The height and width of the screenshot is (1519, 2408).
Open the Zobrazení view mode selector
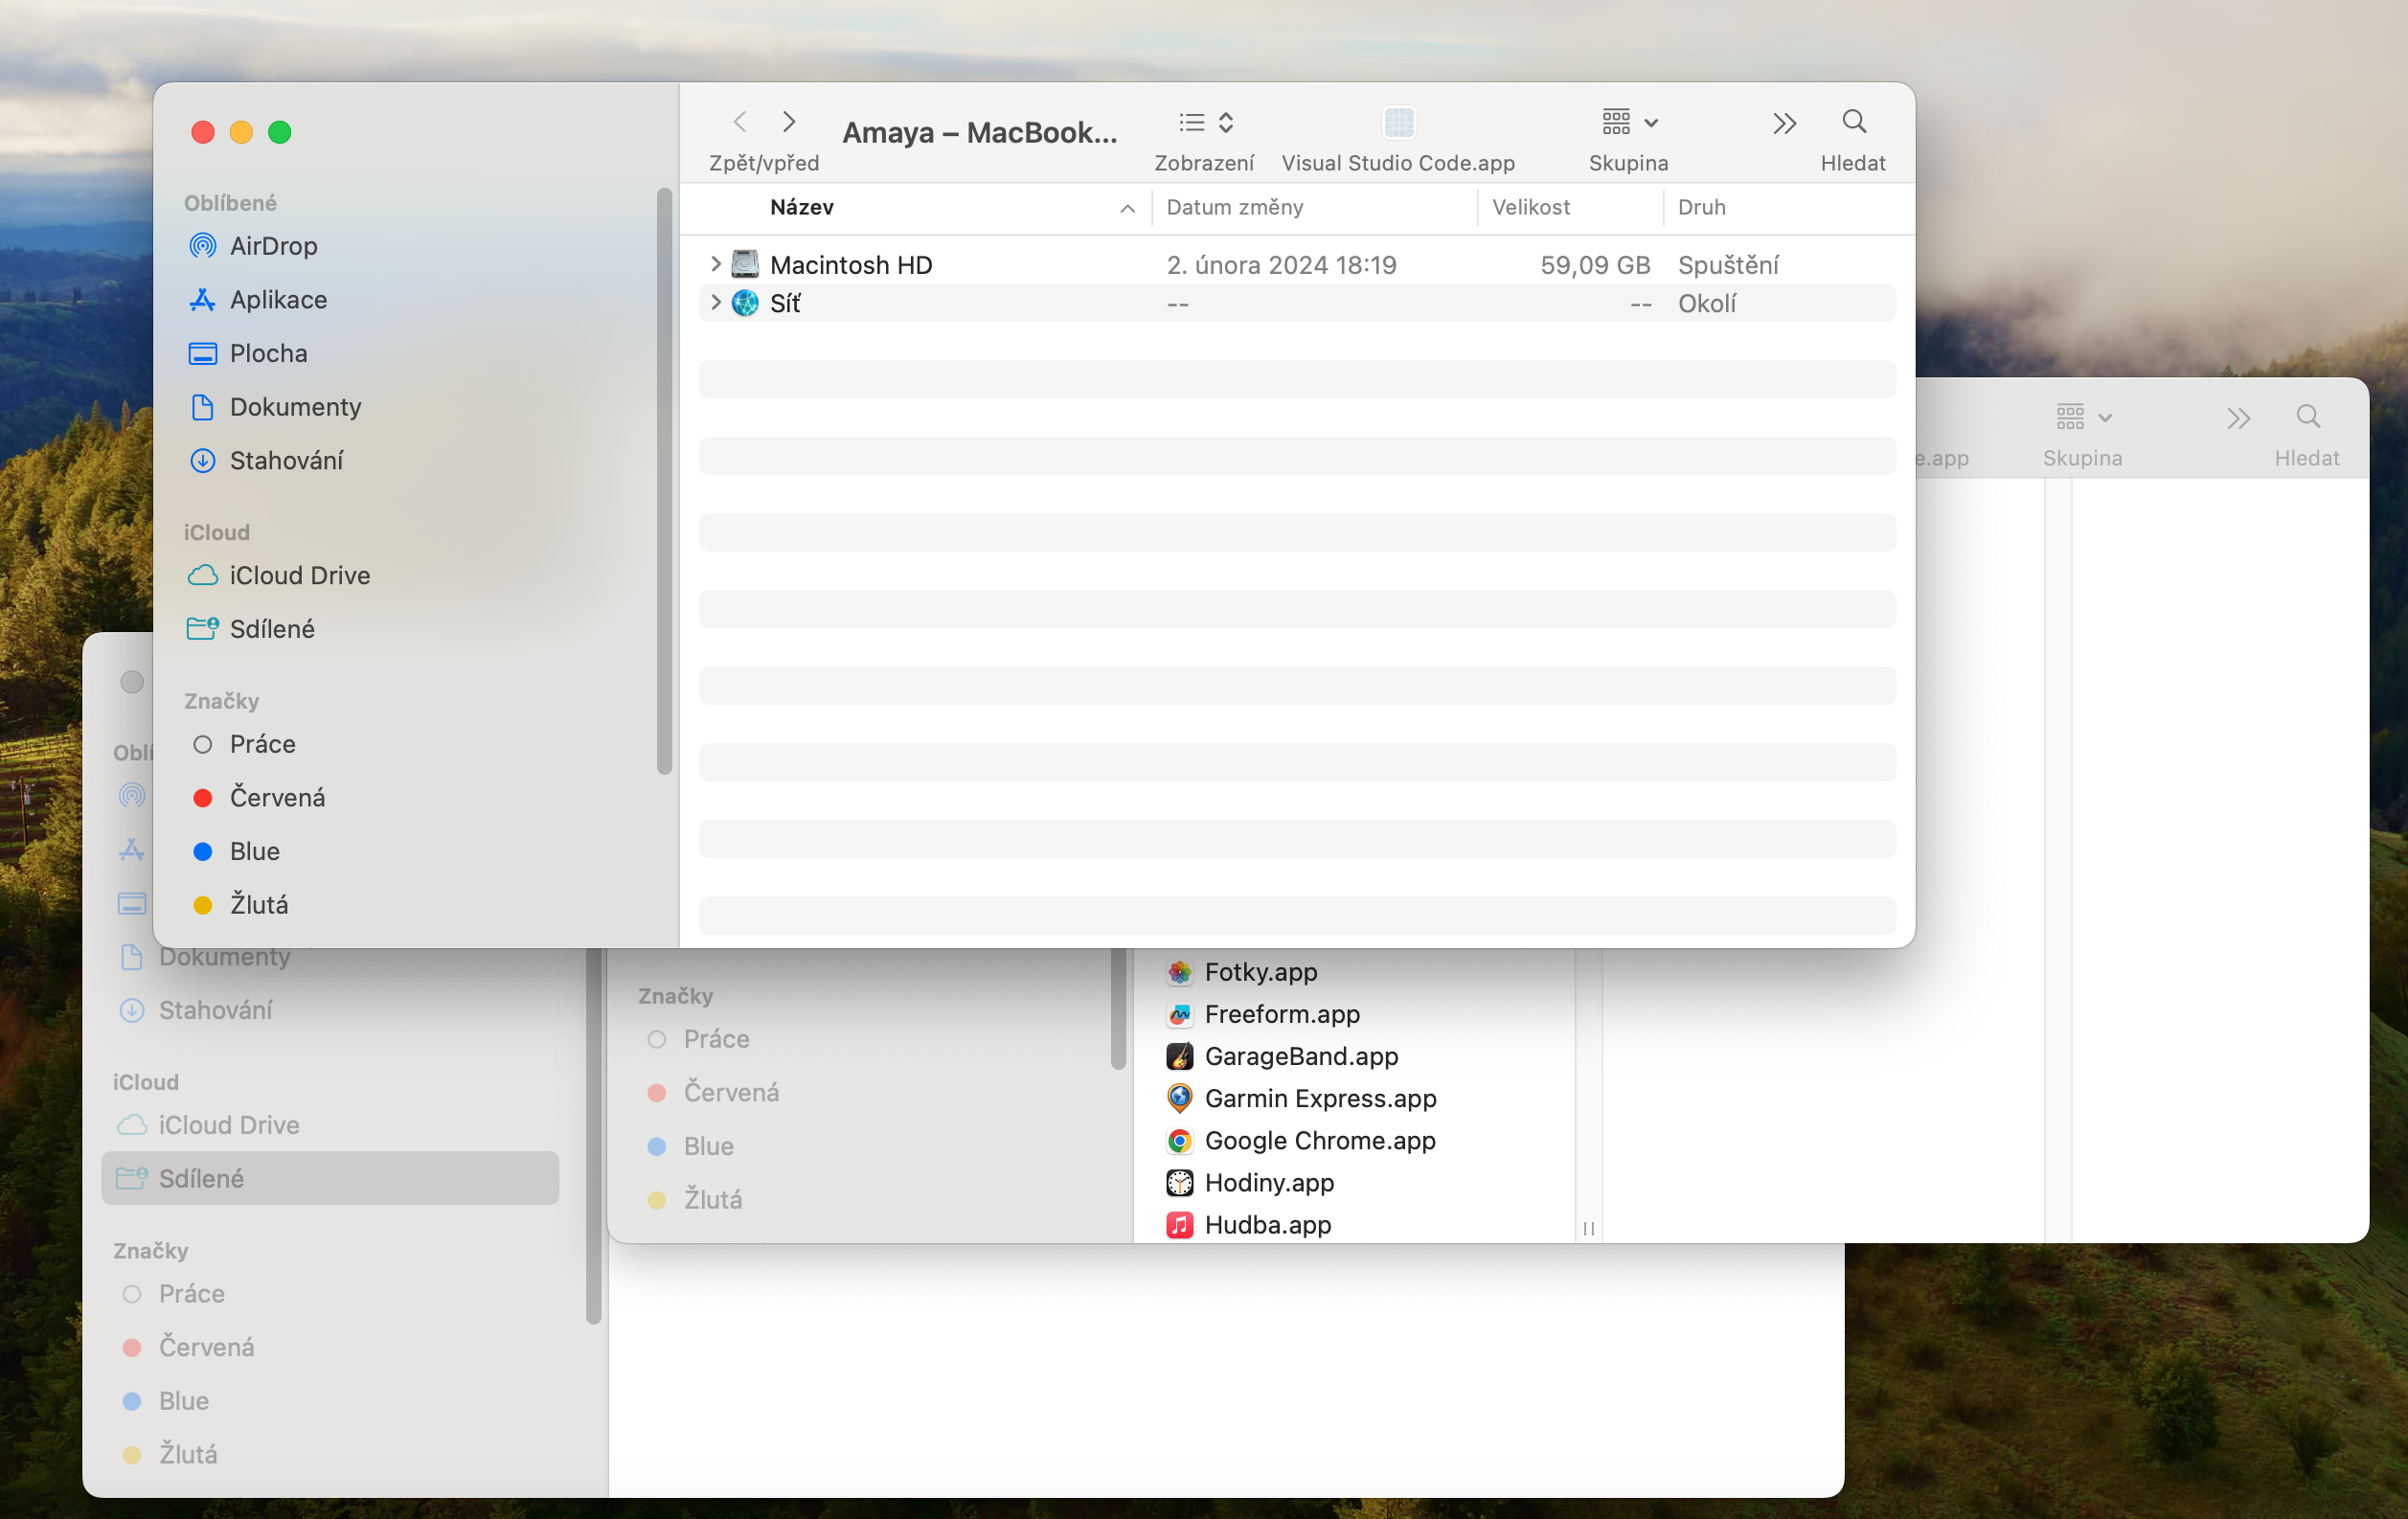[1205, 123]
